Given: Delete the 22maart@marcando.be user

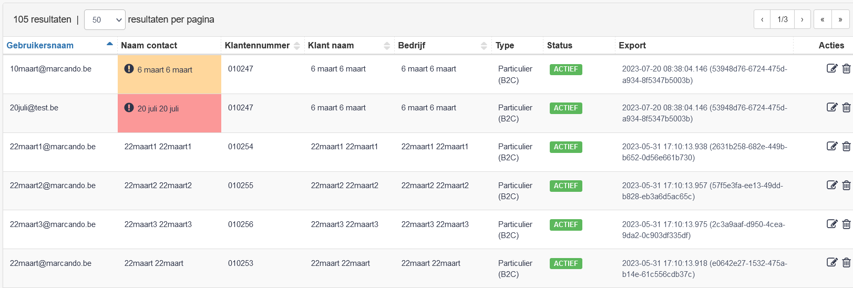Looking at the screenshot, I should pos(846,262).
